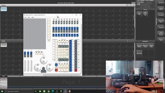
Task: Click the lower right encoder wheel
Action: (x=49, y=67)
